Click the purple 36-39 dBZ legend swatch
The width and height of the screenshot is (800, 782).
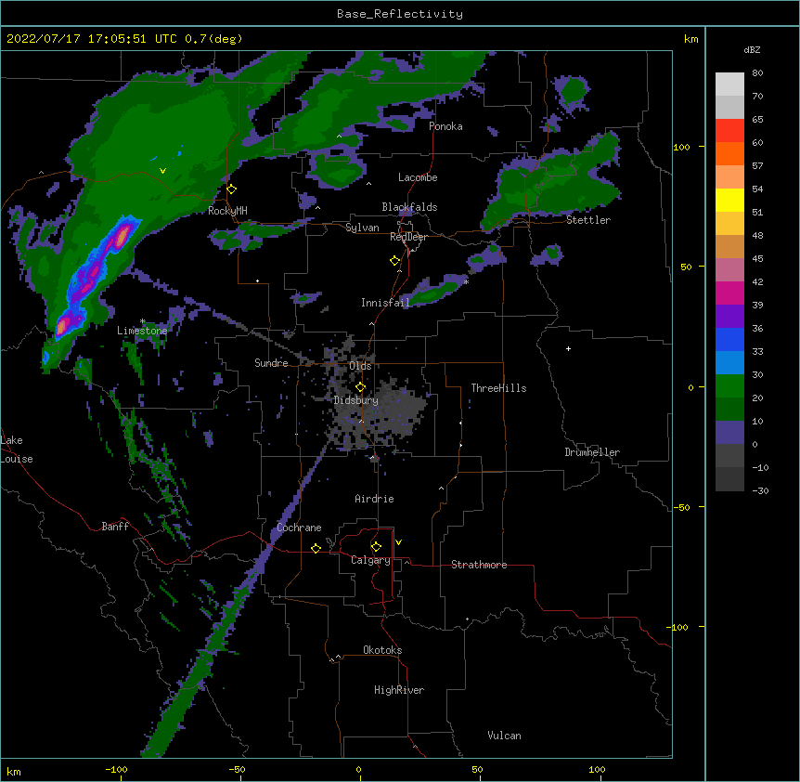729,317
